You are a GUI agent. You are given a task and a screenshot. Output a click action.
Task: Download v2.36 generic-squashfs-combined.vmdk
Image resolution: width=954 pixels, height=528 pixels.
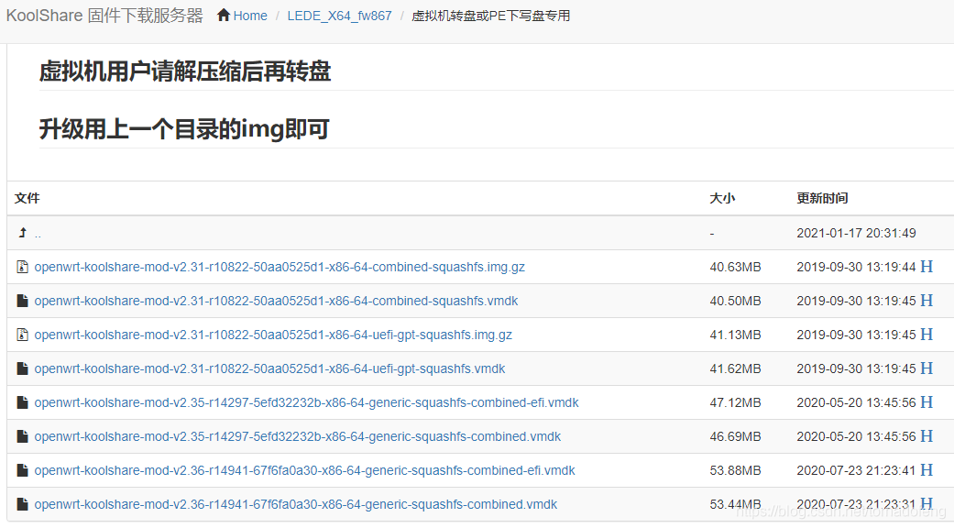pyautogui.click(x=296, y=505)
